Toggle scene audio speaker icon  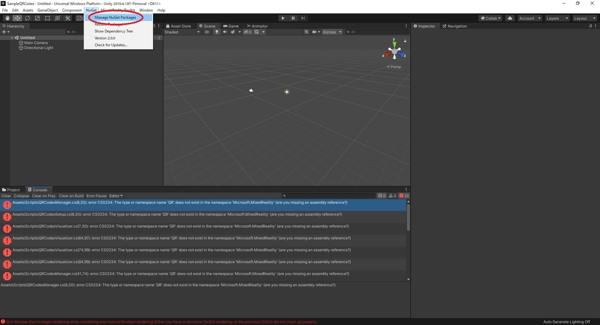[224, 32]
